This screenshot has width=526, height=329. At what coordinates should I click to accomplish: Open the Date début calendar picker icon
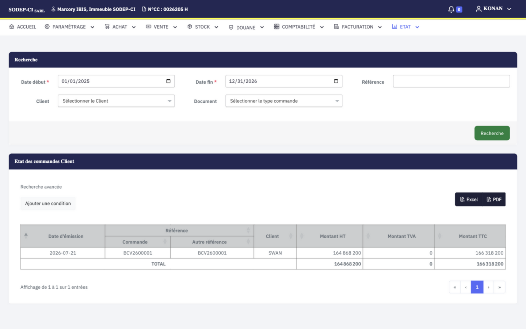(x=168, y=81)
